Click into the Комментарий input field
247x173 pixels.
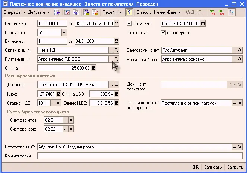tap(140, 156)
